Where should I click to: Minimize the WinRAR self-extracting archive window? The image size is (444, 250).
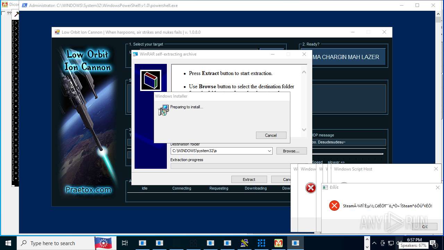pyautogui.click(x=273, y=54)
